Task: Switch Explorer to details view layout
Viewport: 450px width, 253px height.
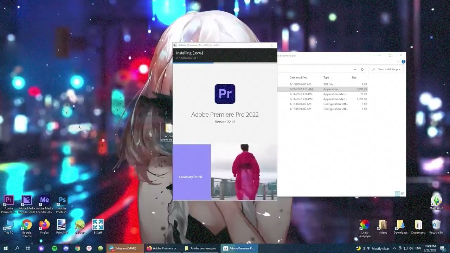Action: click(x=397, y=194)
